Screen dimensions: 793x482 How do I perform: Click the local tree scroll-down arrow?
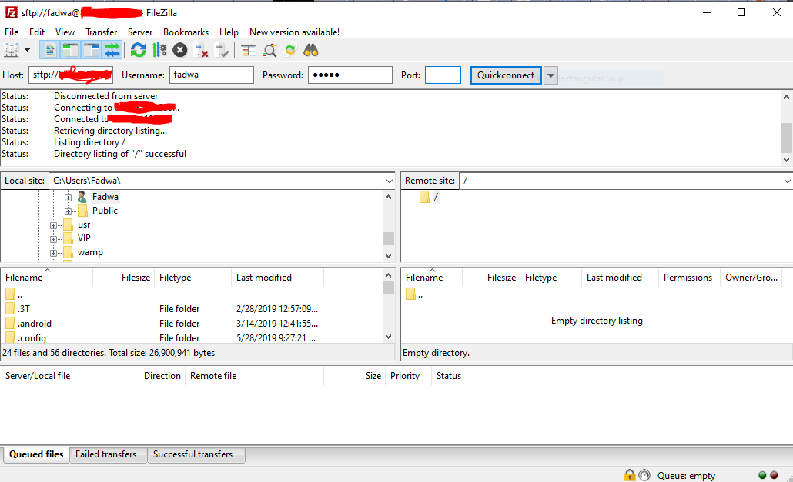388,255
